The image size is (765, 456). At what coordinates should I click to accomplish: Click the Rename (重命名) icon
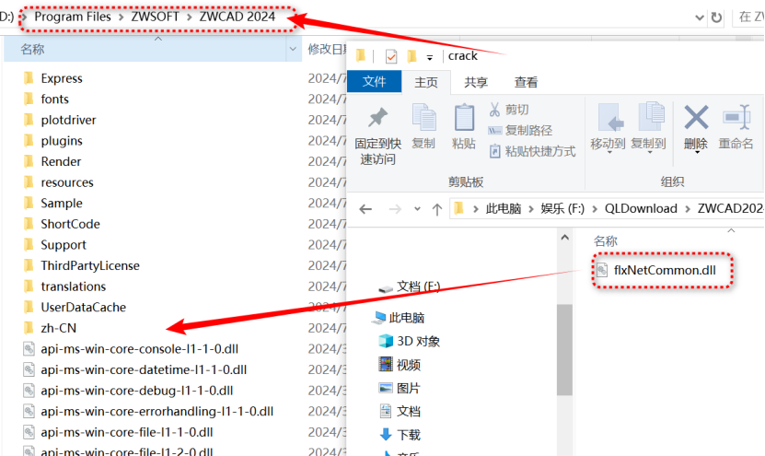pos(736,117)
